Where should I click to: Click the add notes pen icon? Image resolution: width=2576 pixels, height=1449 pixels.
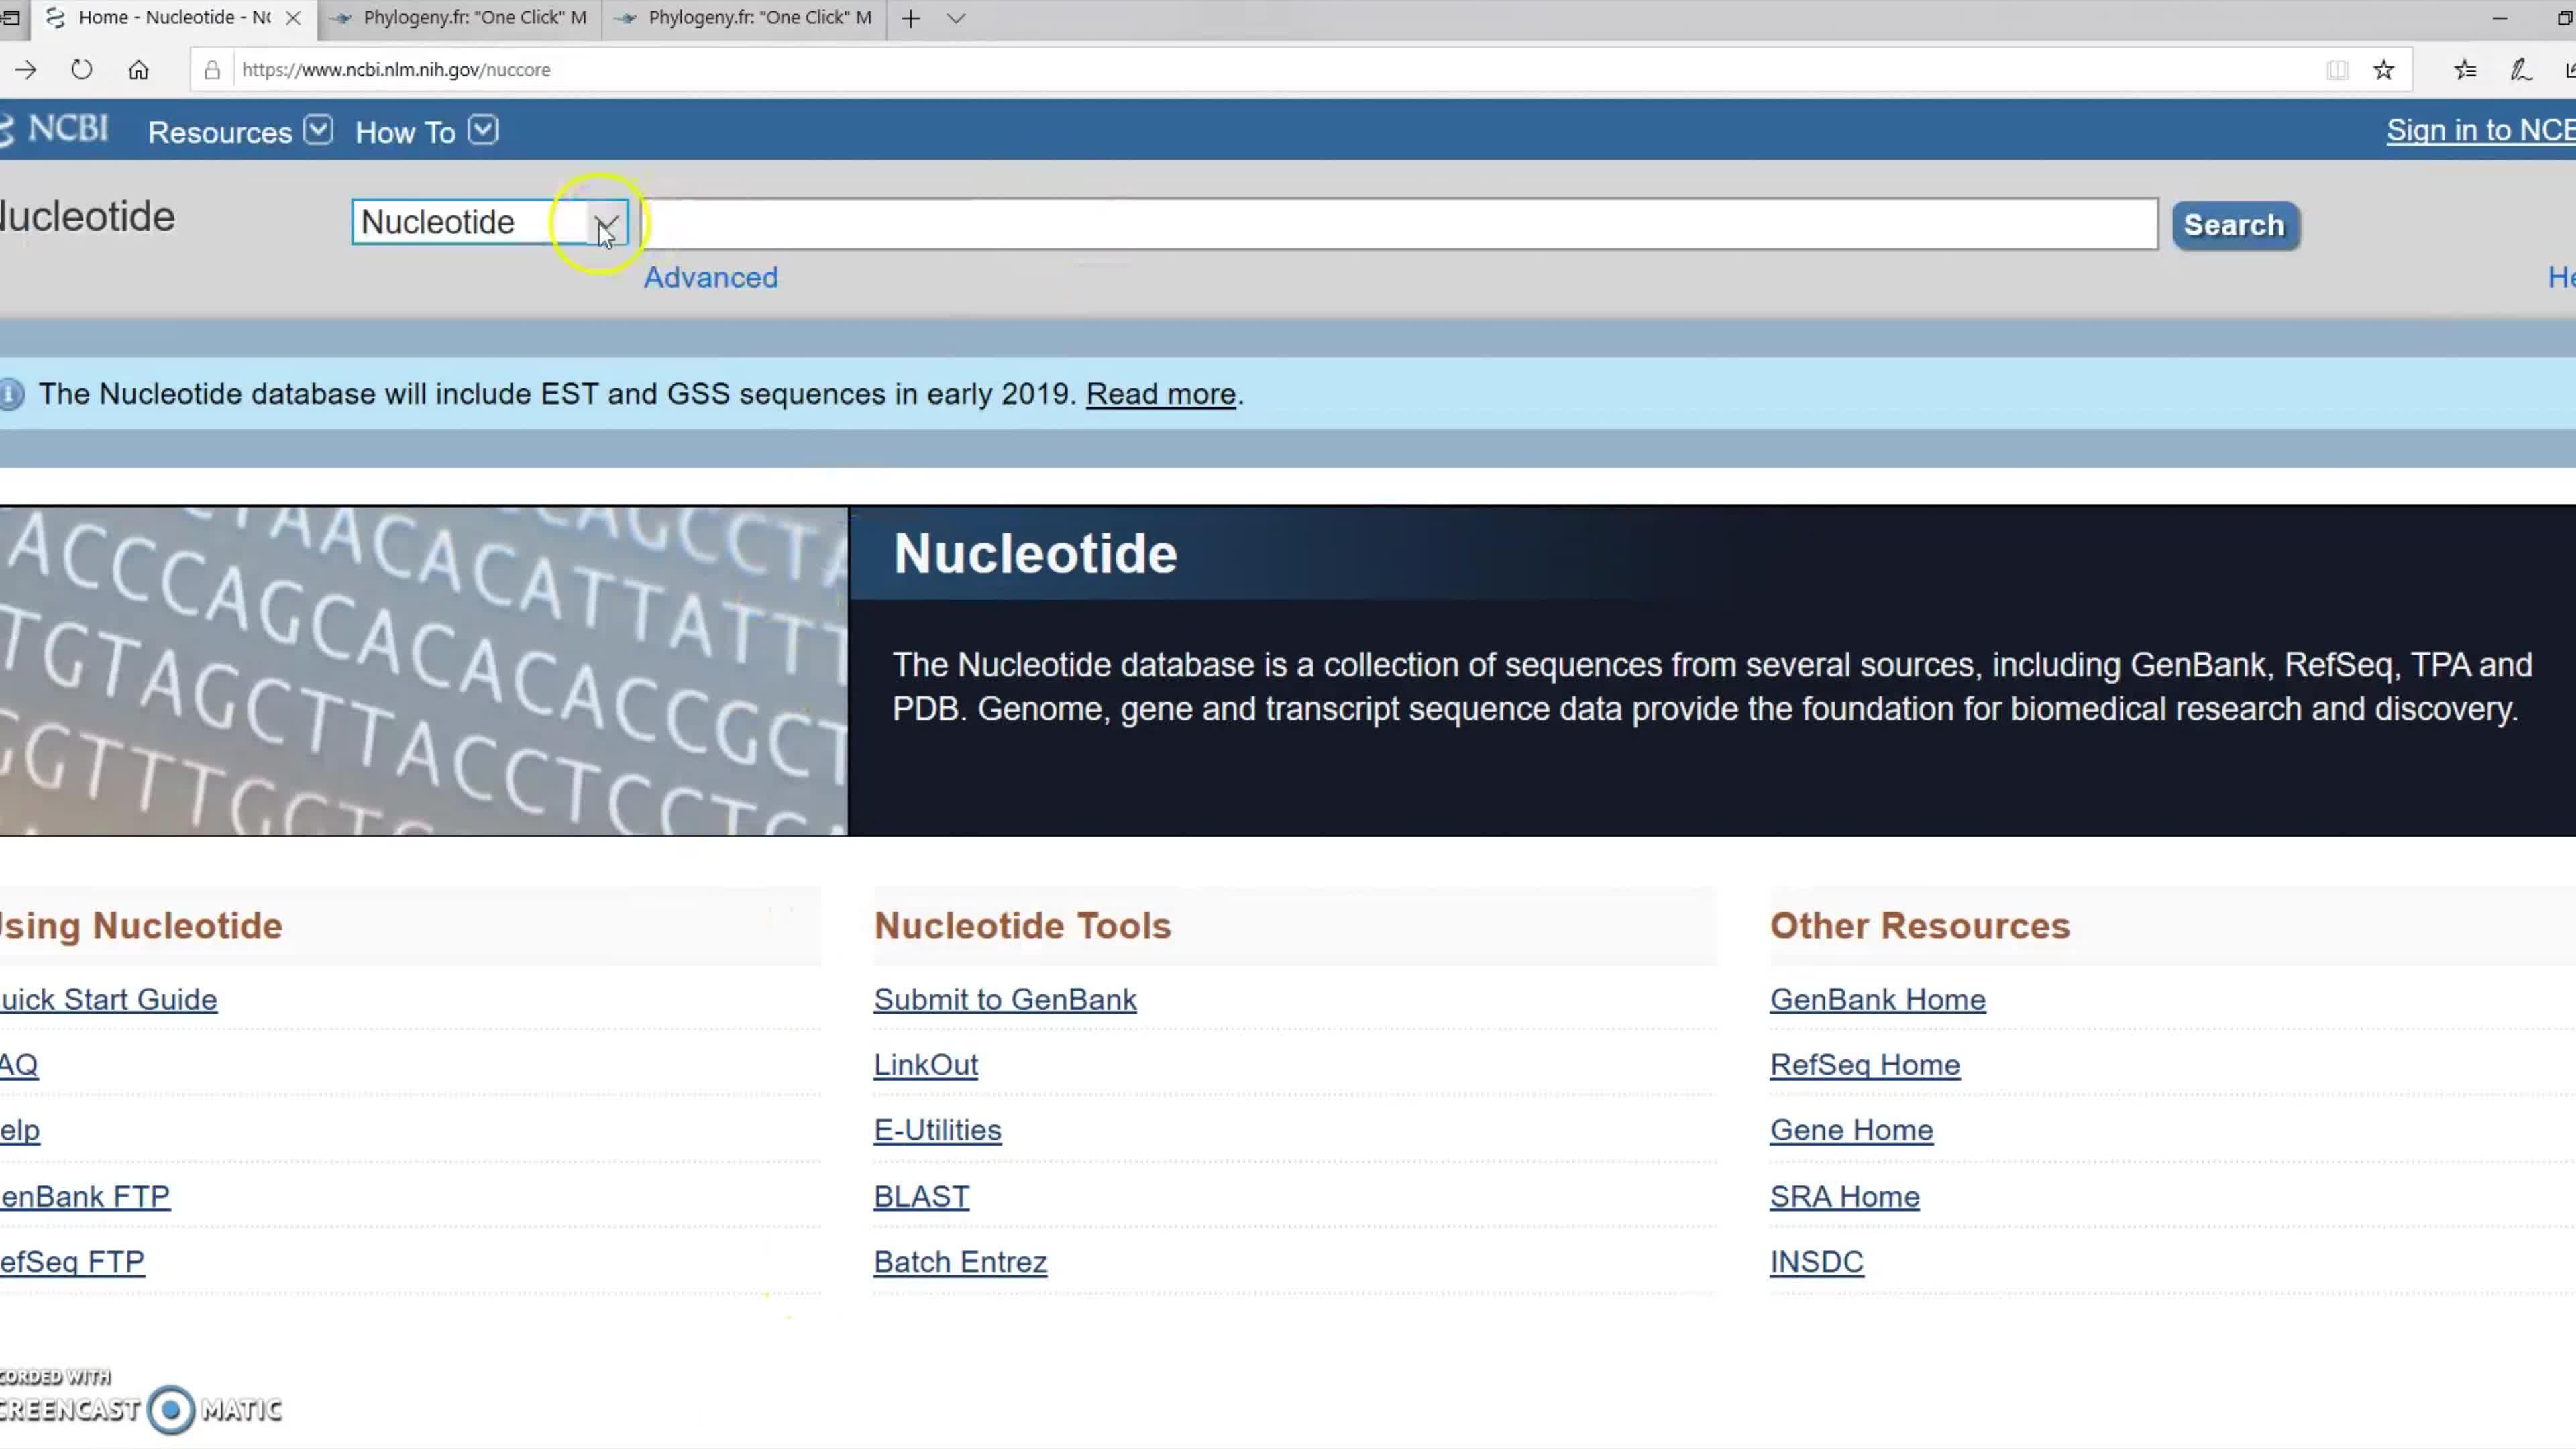2520,70
